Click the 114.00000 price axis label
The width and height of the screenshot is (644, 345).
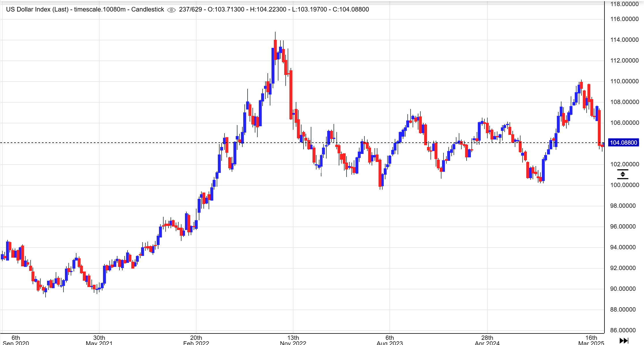(624, 40)
